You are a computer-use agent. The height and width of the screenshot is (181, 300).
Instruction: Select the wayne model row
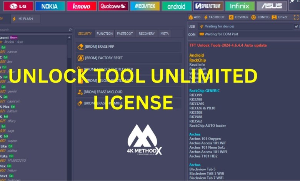click(x=33, y=139)
